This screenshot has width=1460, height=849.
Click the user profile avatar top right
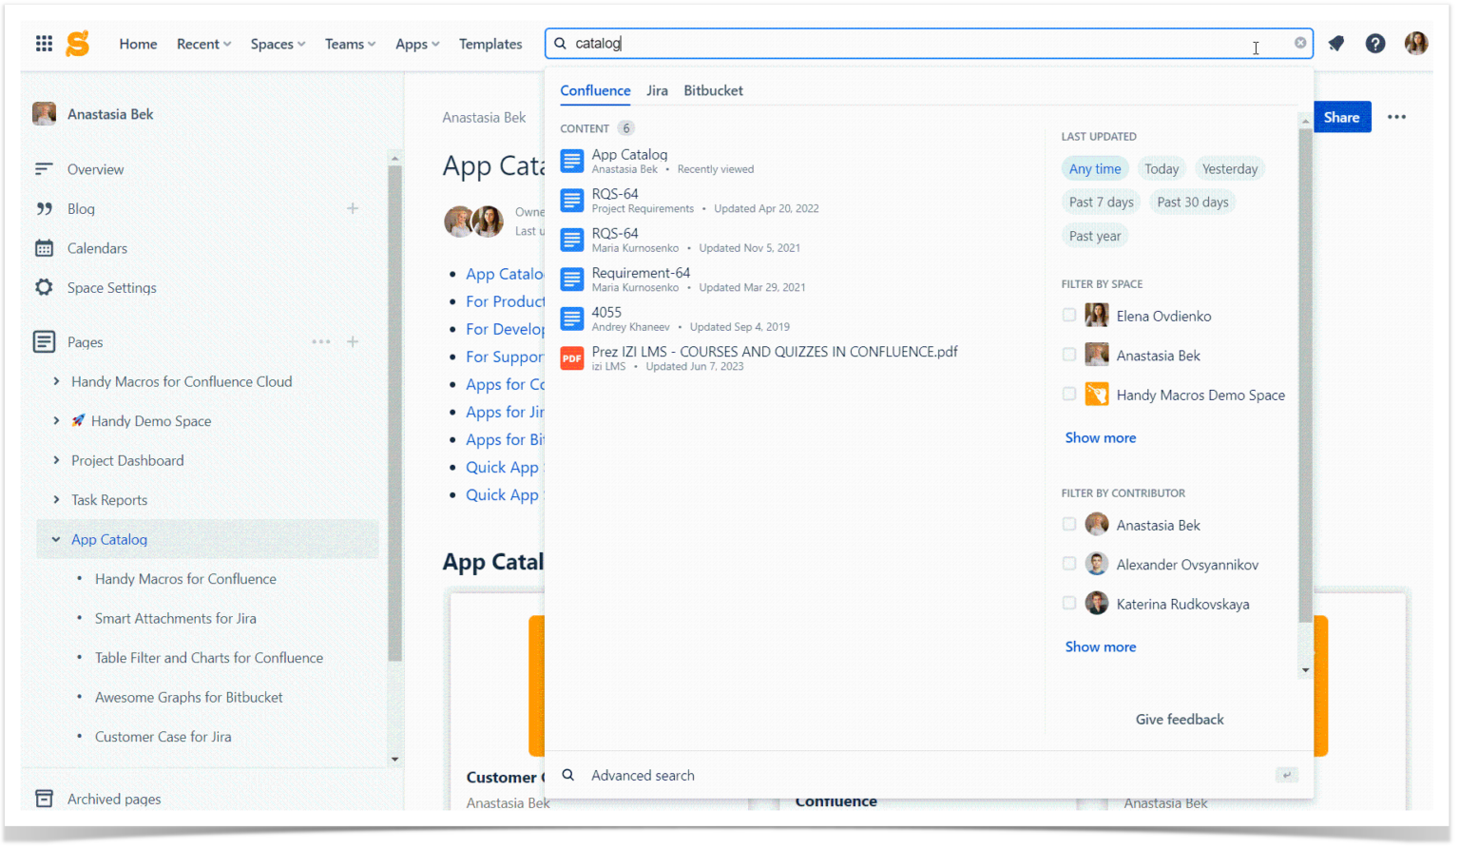1415,44
